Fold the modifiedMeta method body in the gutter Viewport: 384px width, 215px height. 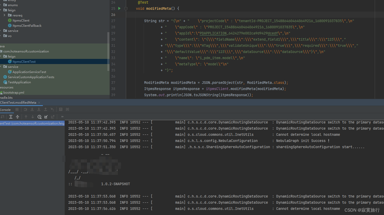pyautogui.click(x=126, y=8)
